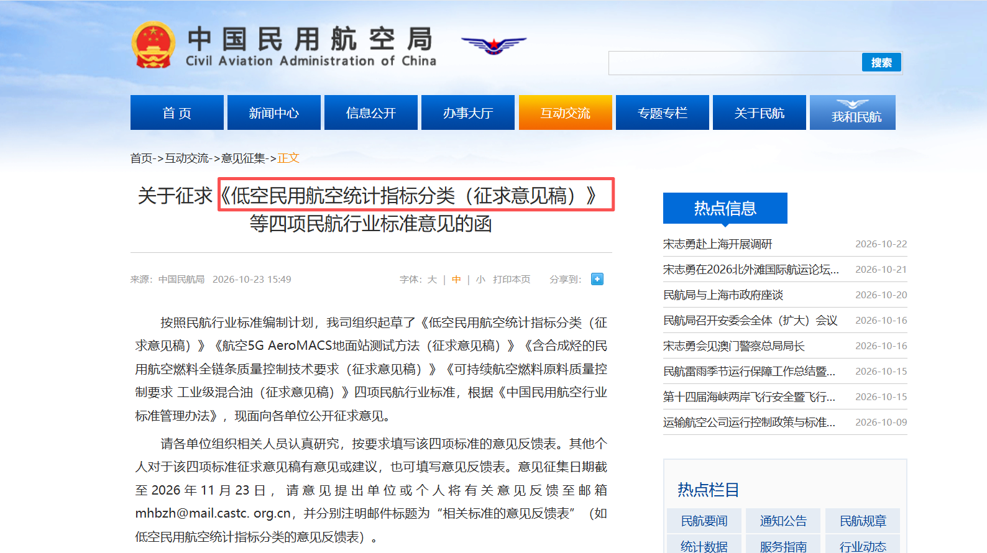
Task: Open the 信息公开 navigation tab
Action: click(x=371, y=112)
